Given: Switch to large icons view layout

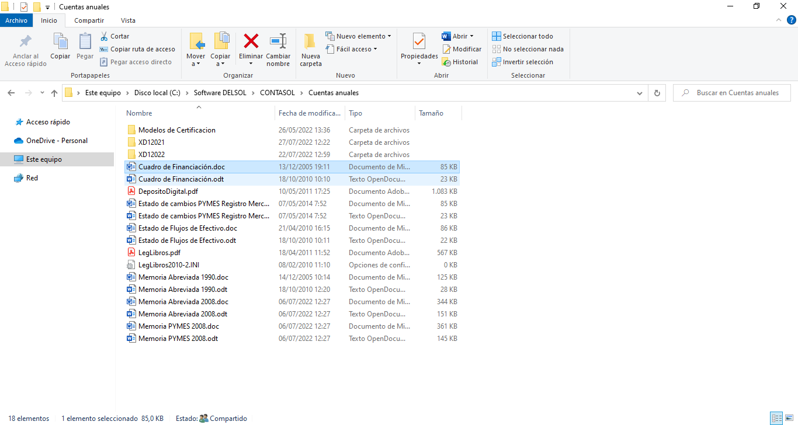Looking at the screenshot, I should pos(789,418).
